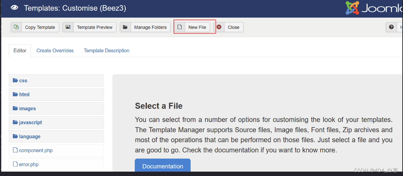Click the Template Preview button label
The height and width of the screenshot is (176, 403).
point(95,27)
